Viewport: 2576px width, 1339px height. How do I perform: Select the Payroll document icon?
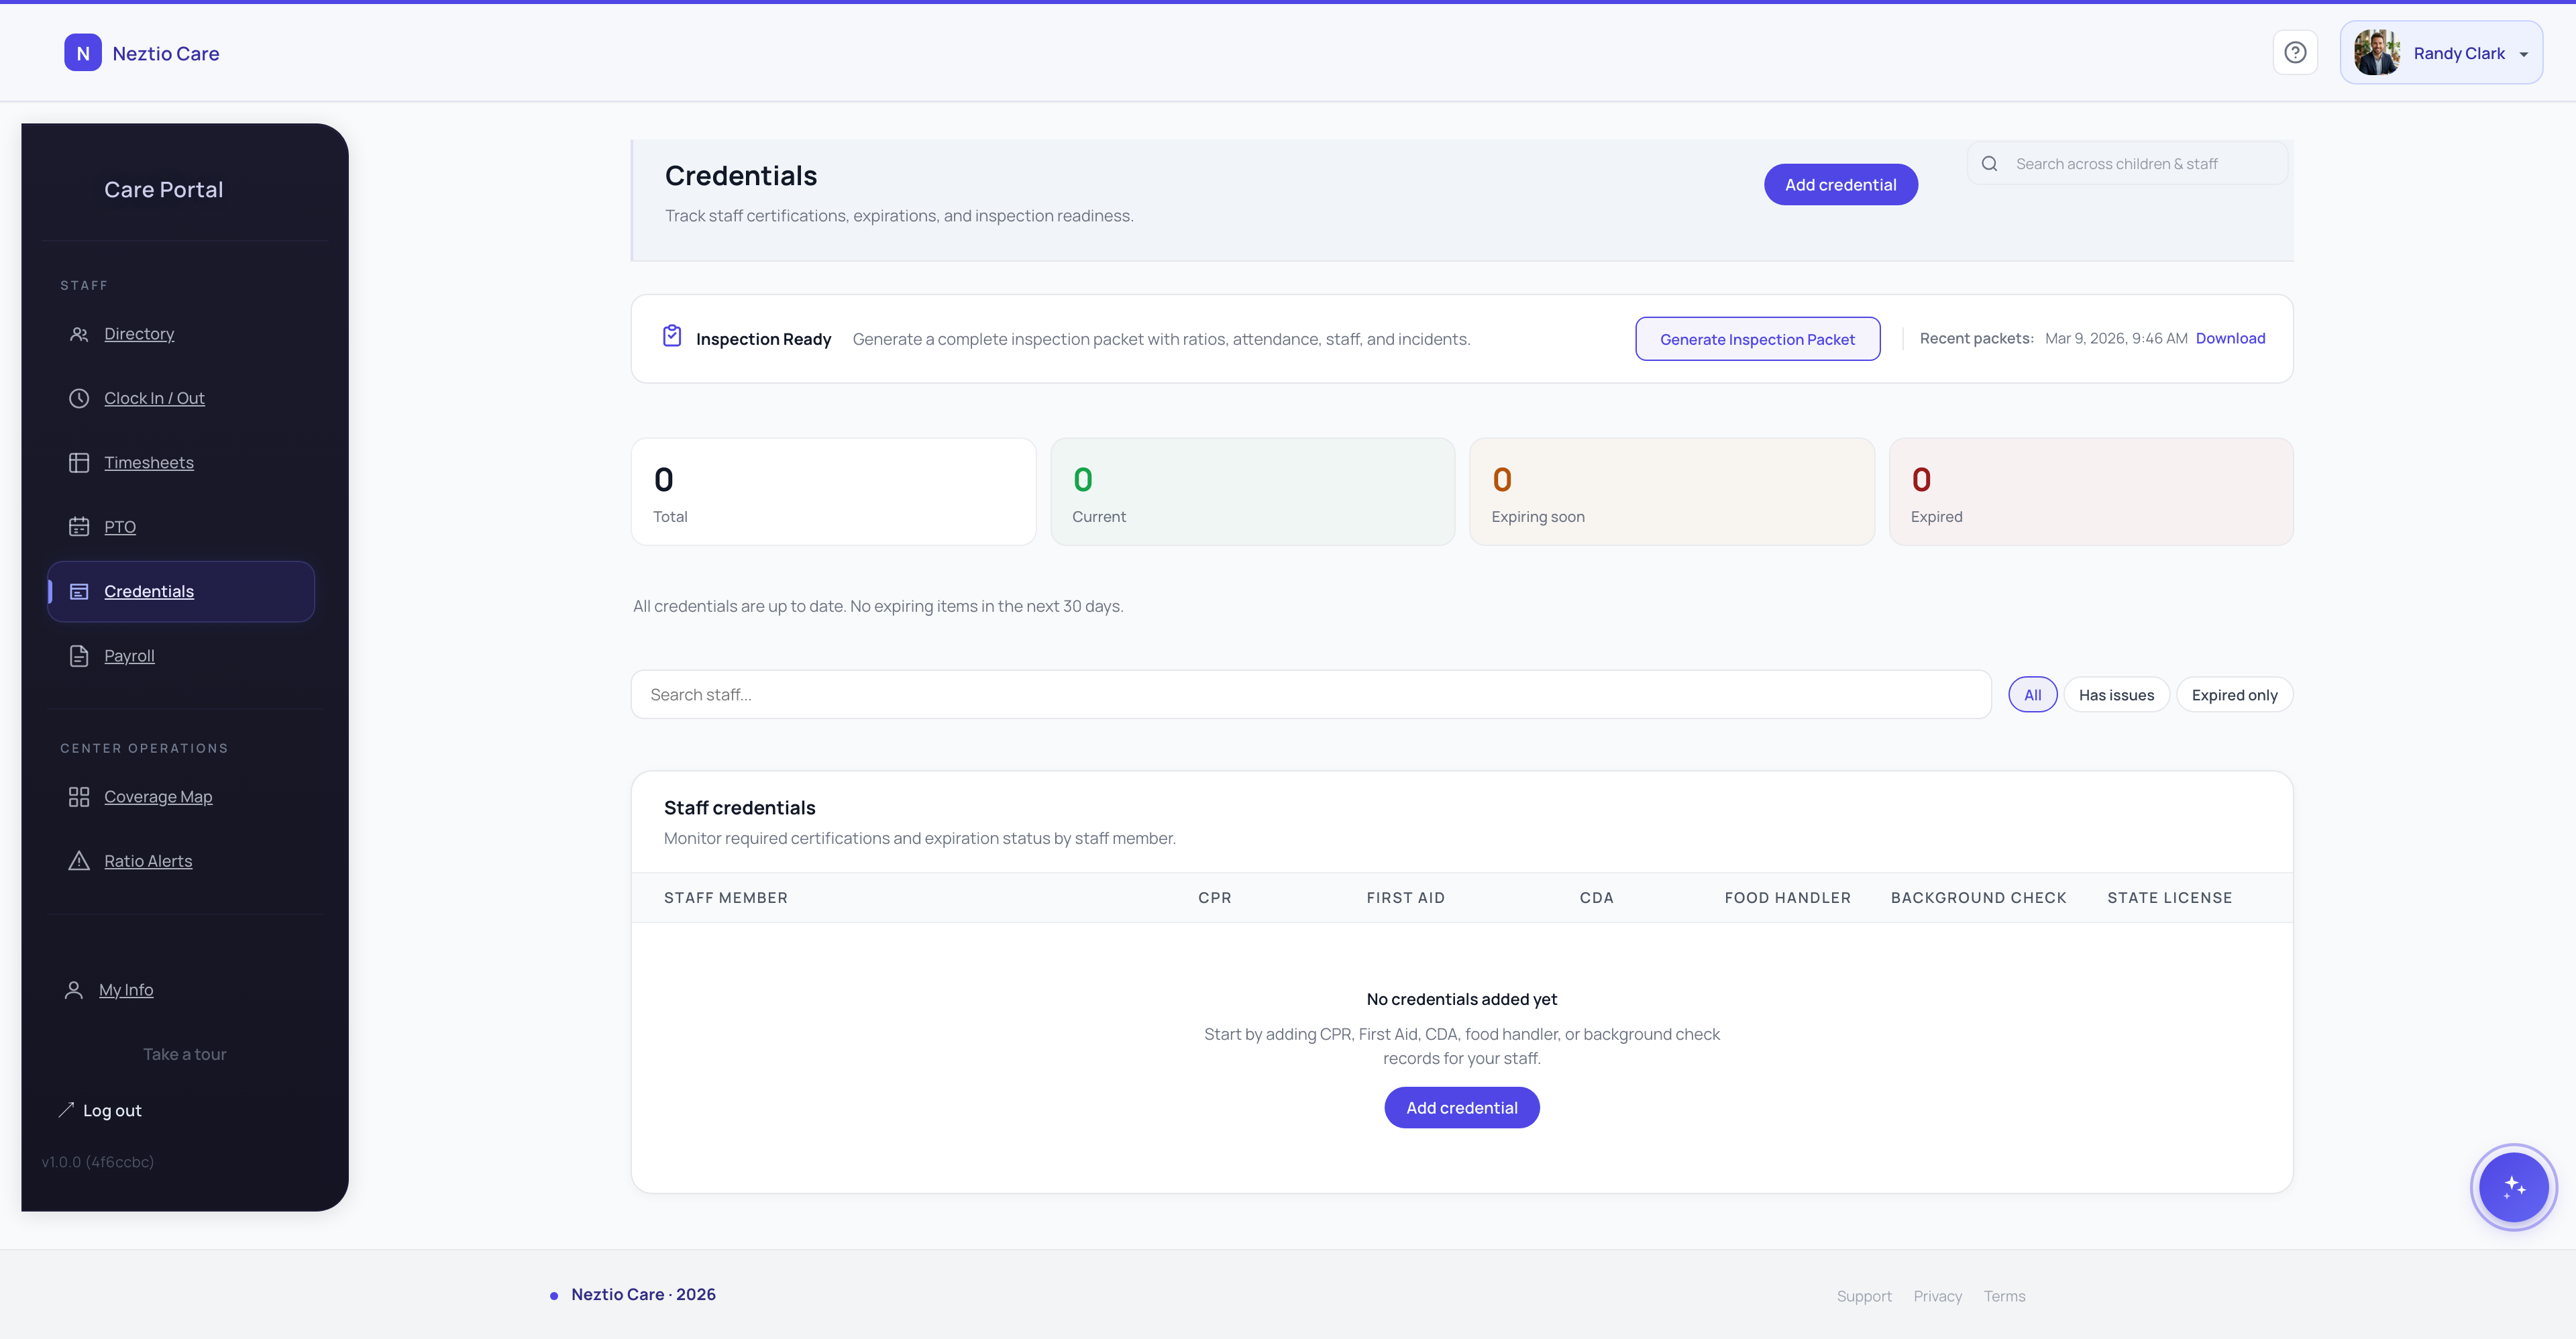[x=80, y=656]
